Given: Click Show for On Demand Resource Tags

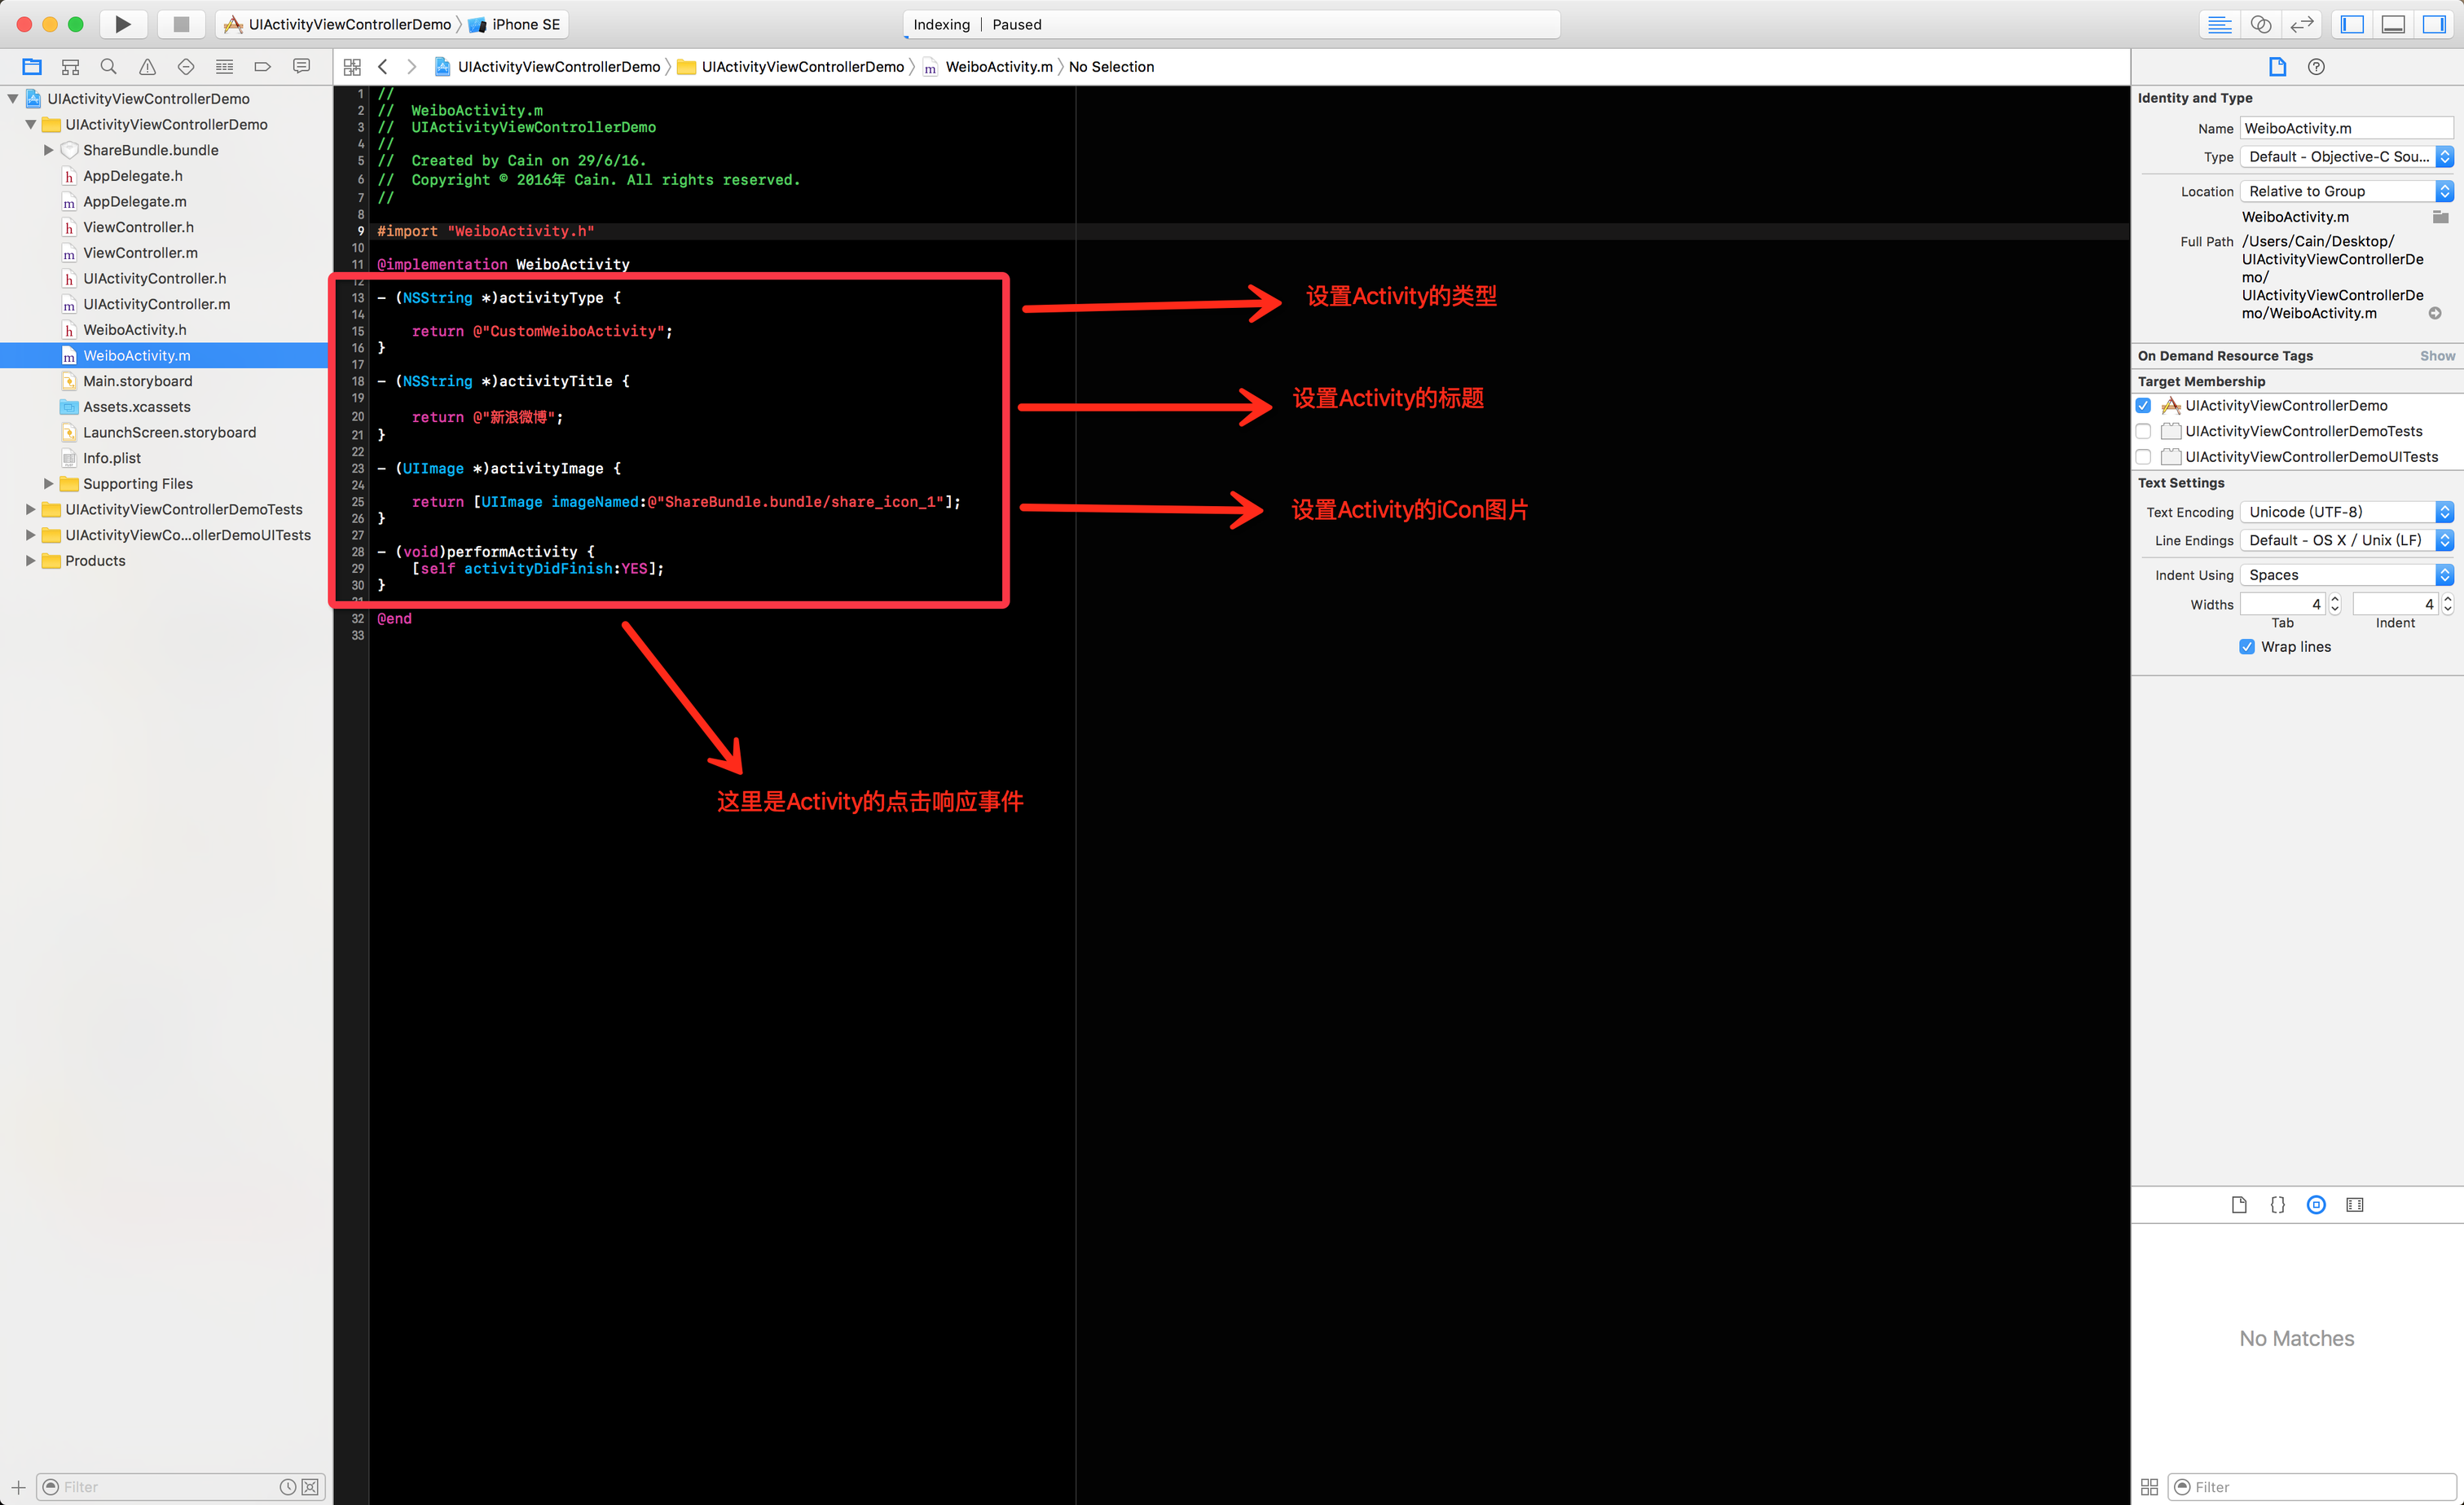Looking at the screenshot, I should click(2436, 356).
